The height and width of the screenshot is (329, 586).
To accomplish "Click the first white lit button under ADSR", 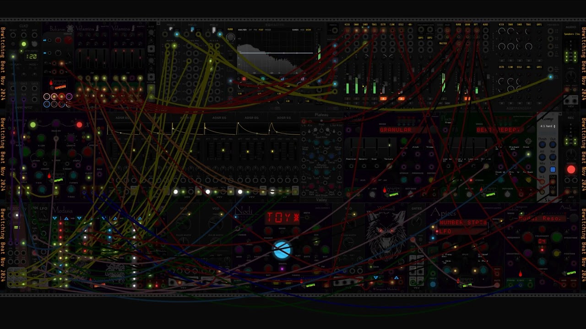I will pos(175,192).
